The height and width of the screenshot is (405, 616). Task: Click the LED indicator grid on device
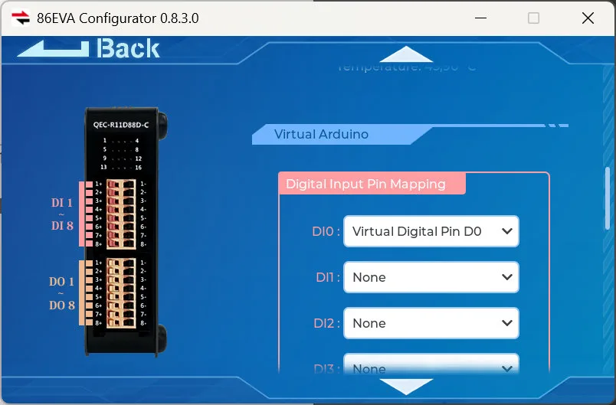point(121,153)
